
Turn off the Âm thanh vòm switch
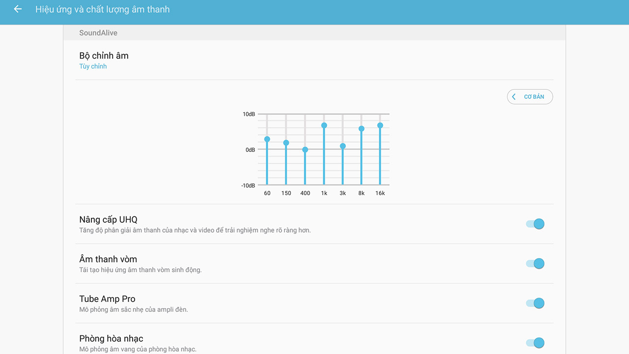(535, 264)
